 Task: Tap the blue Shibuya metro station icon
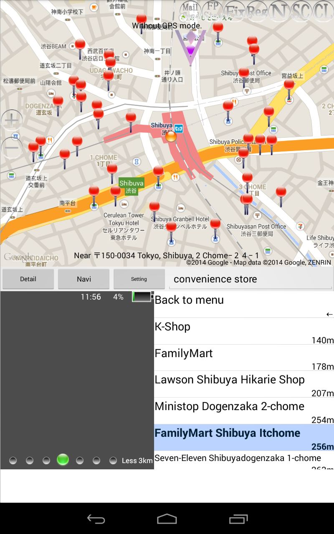pos(179,128)
